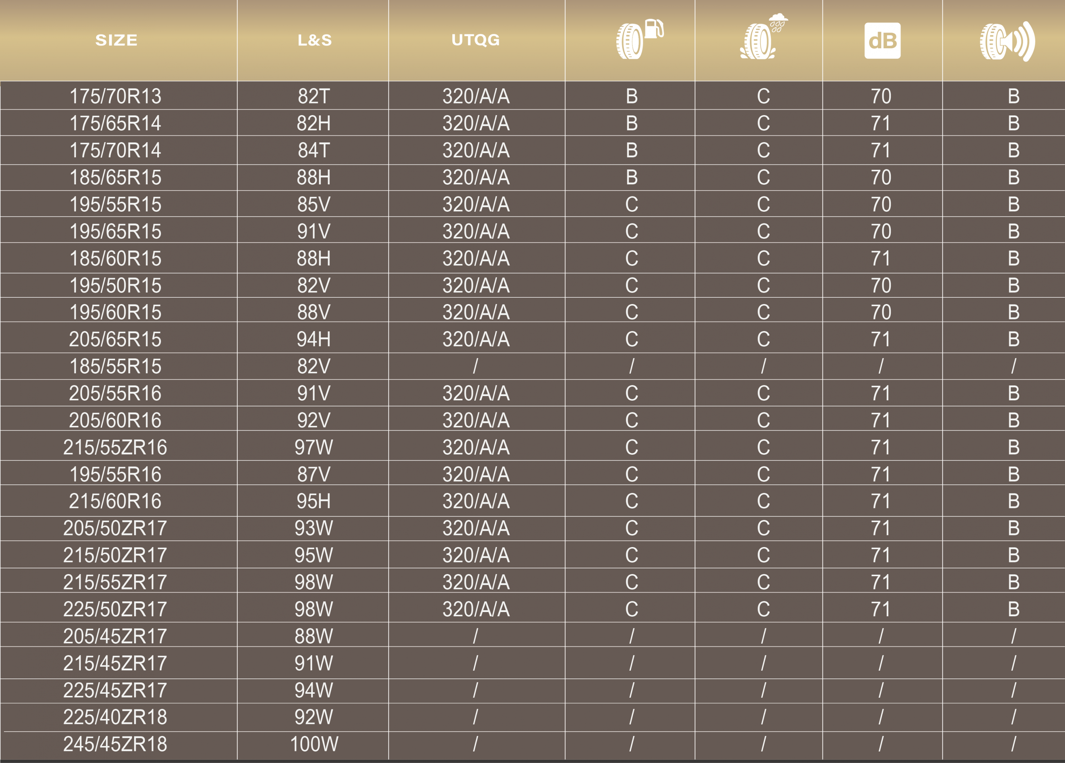Click size cell 205/45ZR17
This screenshot has height=763, width=1065.
115,636
